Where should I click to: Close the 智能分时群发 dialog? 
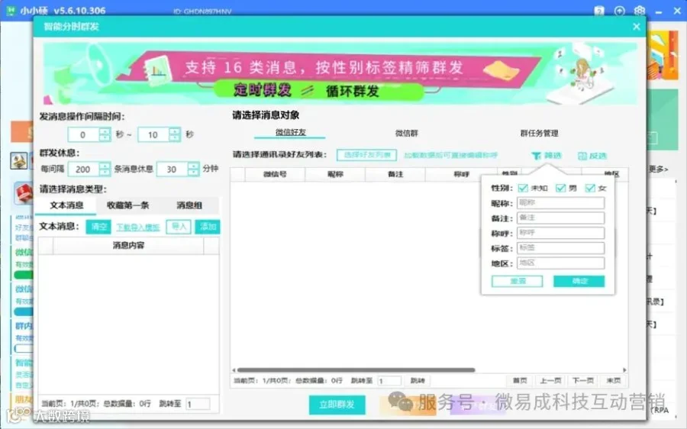tap(636, 27)
